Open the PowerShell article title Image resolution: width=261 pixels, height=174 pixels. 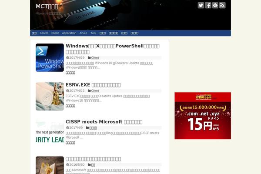113,49
